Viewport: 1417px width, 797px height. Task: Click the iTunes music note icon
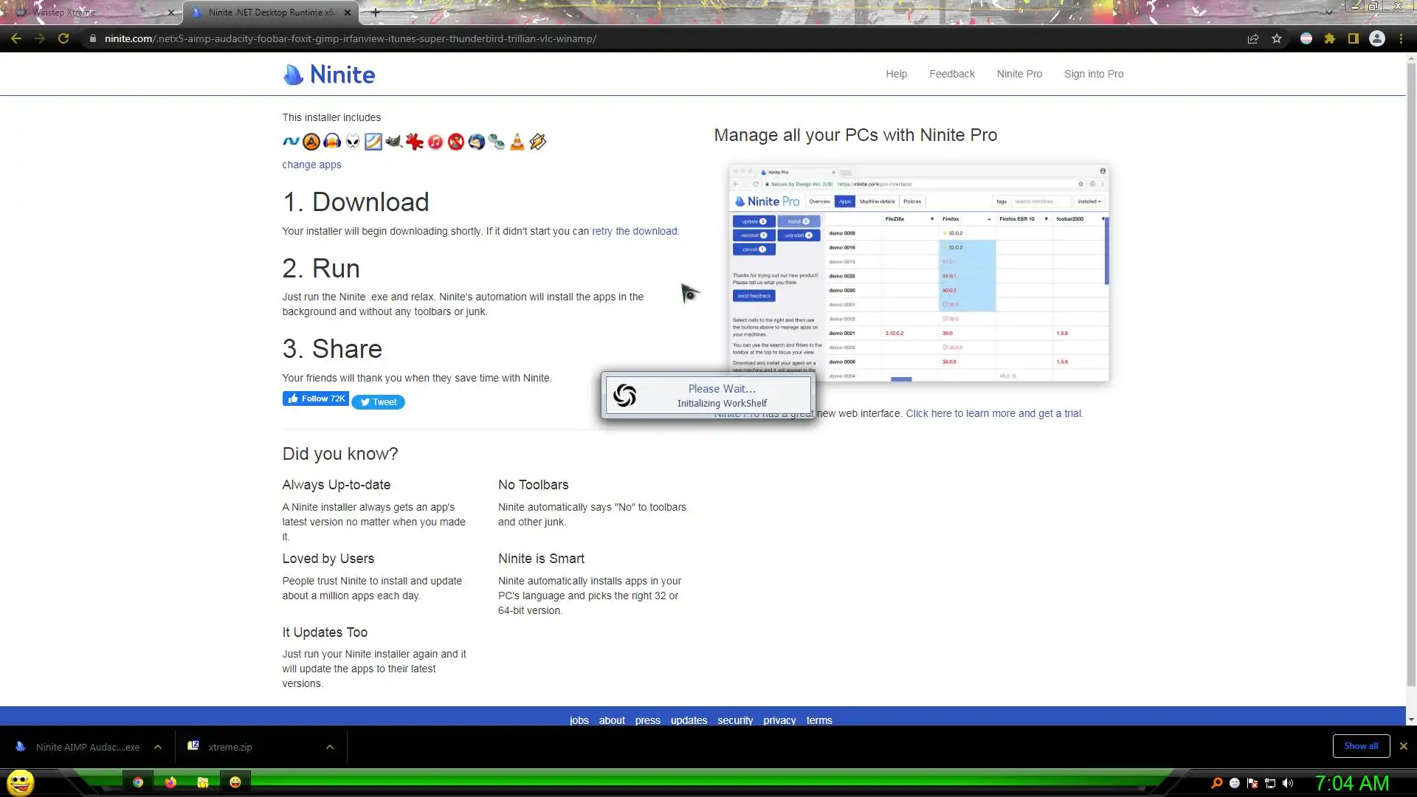(435, 142)
